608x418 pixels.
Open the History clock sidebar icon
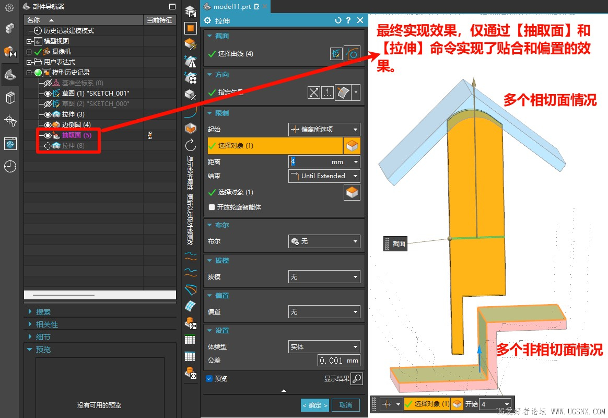click(x=10, y=167)
